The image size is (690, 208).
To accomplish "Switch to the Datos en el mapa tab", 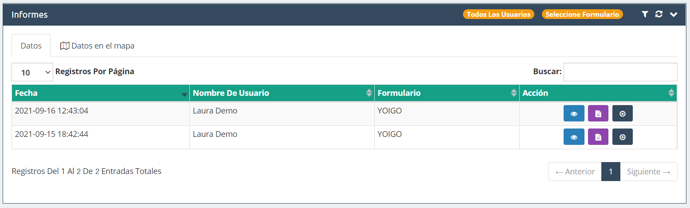I will point(97,45).
